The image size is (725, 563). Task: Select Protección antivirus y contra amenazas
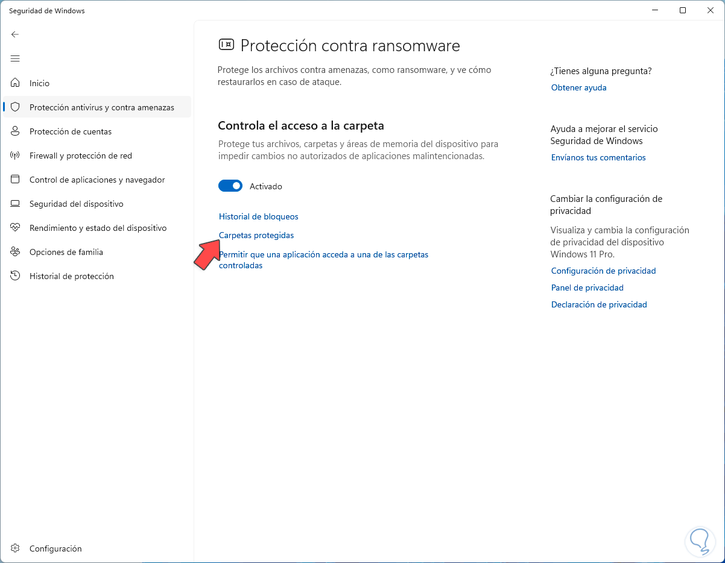(x=101, y=107)
